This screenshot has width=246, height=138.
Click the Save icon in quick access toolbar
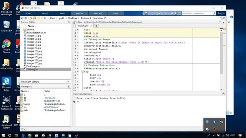[x=146, y=13]
